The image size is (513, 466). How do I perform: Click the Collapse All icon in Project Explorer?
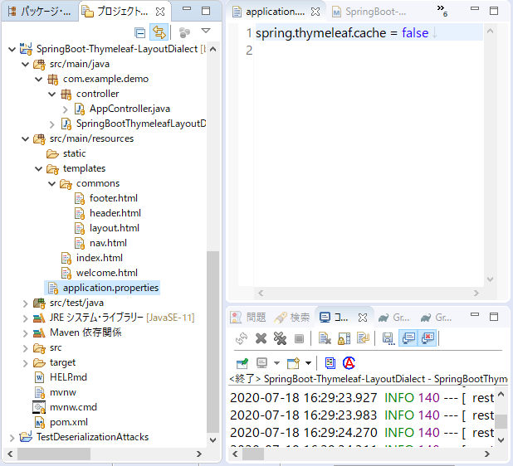click(139, 32)
